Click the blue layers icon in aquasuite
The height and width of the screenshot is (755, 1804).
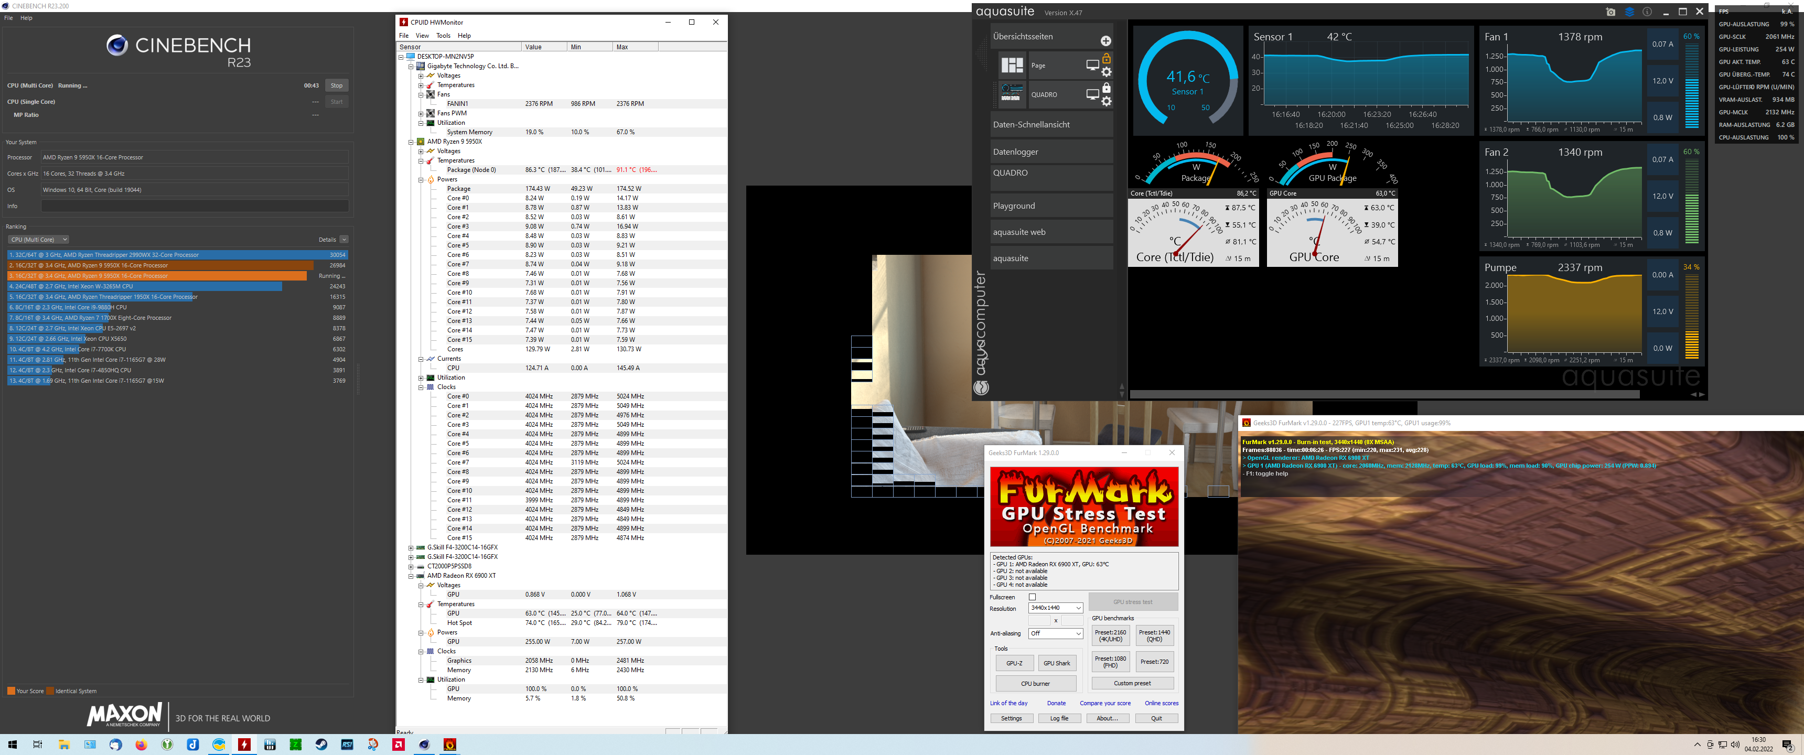1629,12
